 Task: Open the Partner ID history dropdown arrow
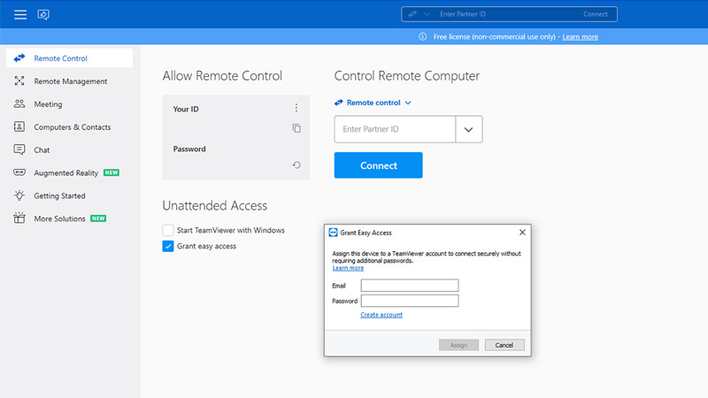coord(469,129)
